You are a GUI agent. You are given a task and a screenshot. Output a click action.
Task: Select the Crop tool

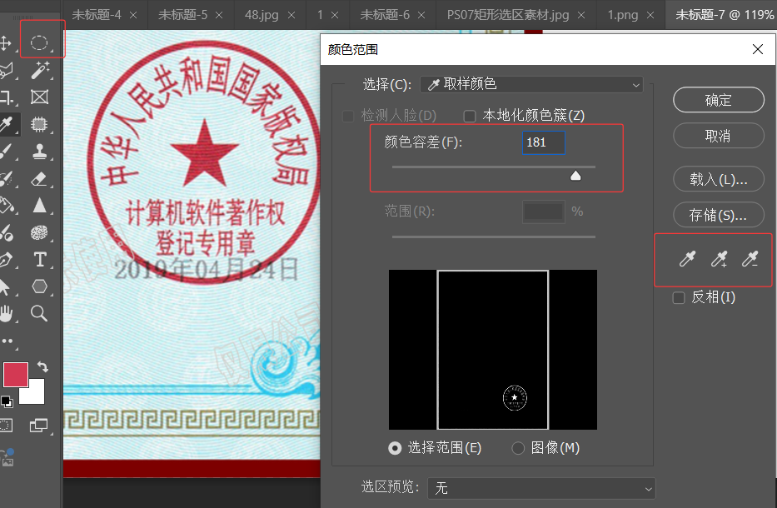point(6,97)
